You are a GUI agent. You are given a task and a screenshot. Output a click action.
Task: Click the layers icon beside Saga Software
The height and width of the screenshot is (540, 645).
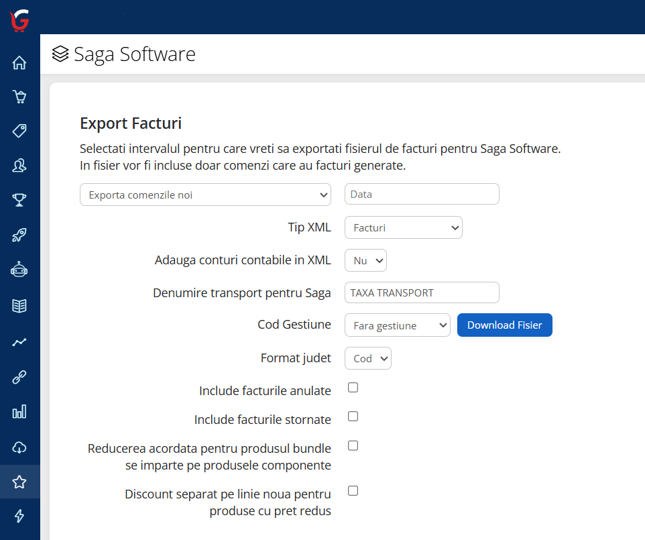(x=60, y=54)
